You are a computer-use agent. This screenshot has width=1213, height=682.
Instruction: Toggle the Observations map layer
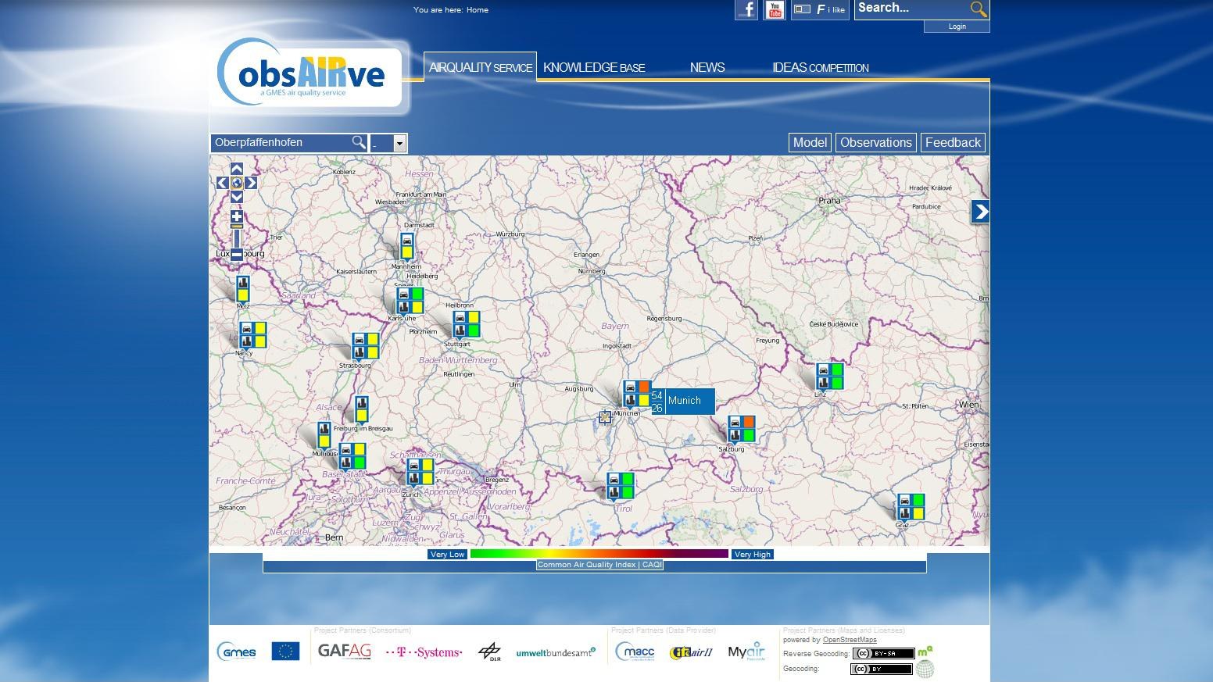875,142
